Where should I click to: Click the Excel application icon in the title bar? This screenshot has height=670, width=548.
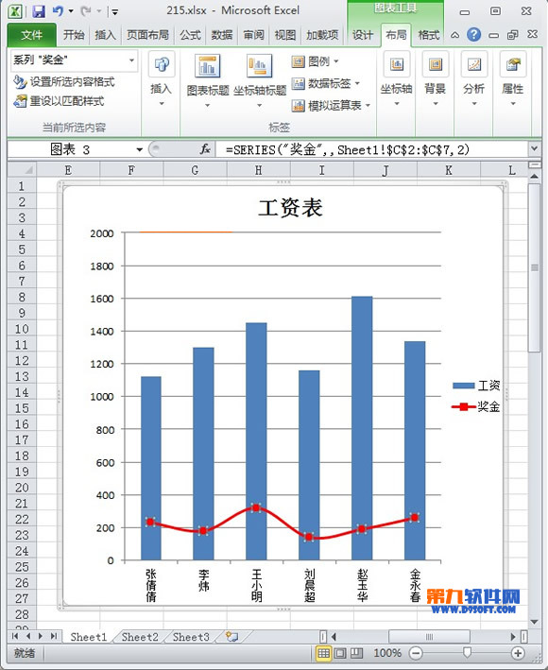(15, 11)
